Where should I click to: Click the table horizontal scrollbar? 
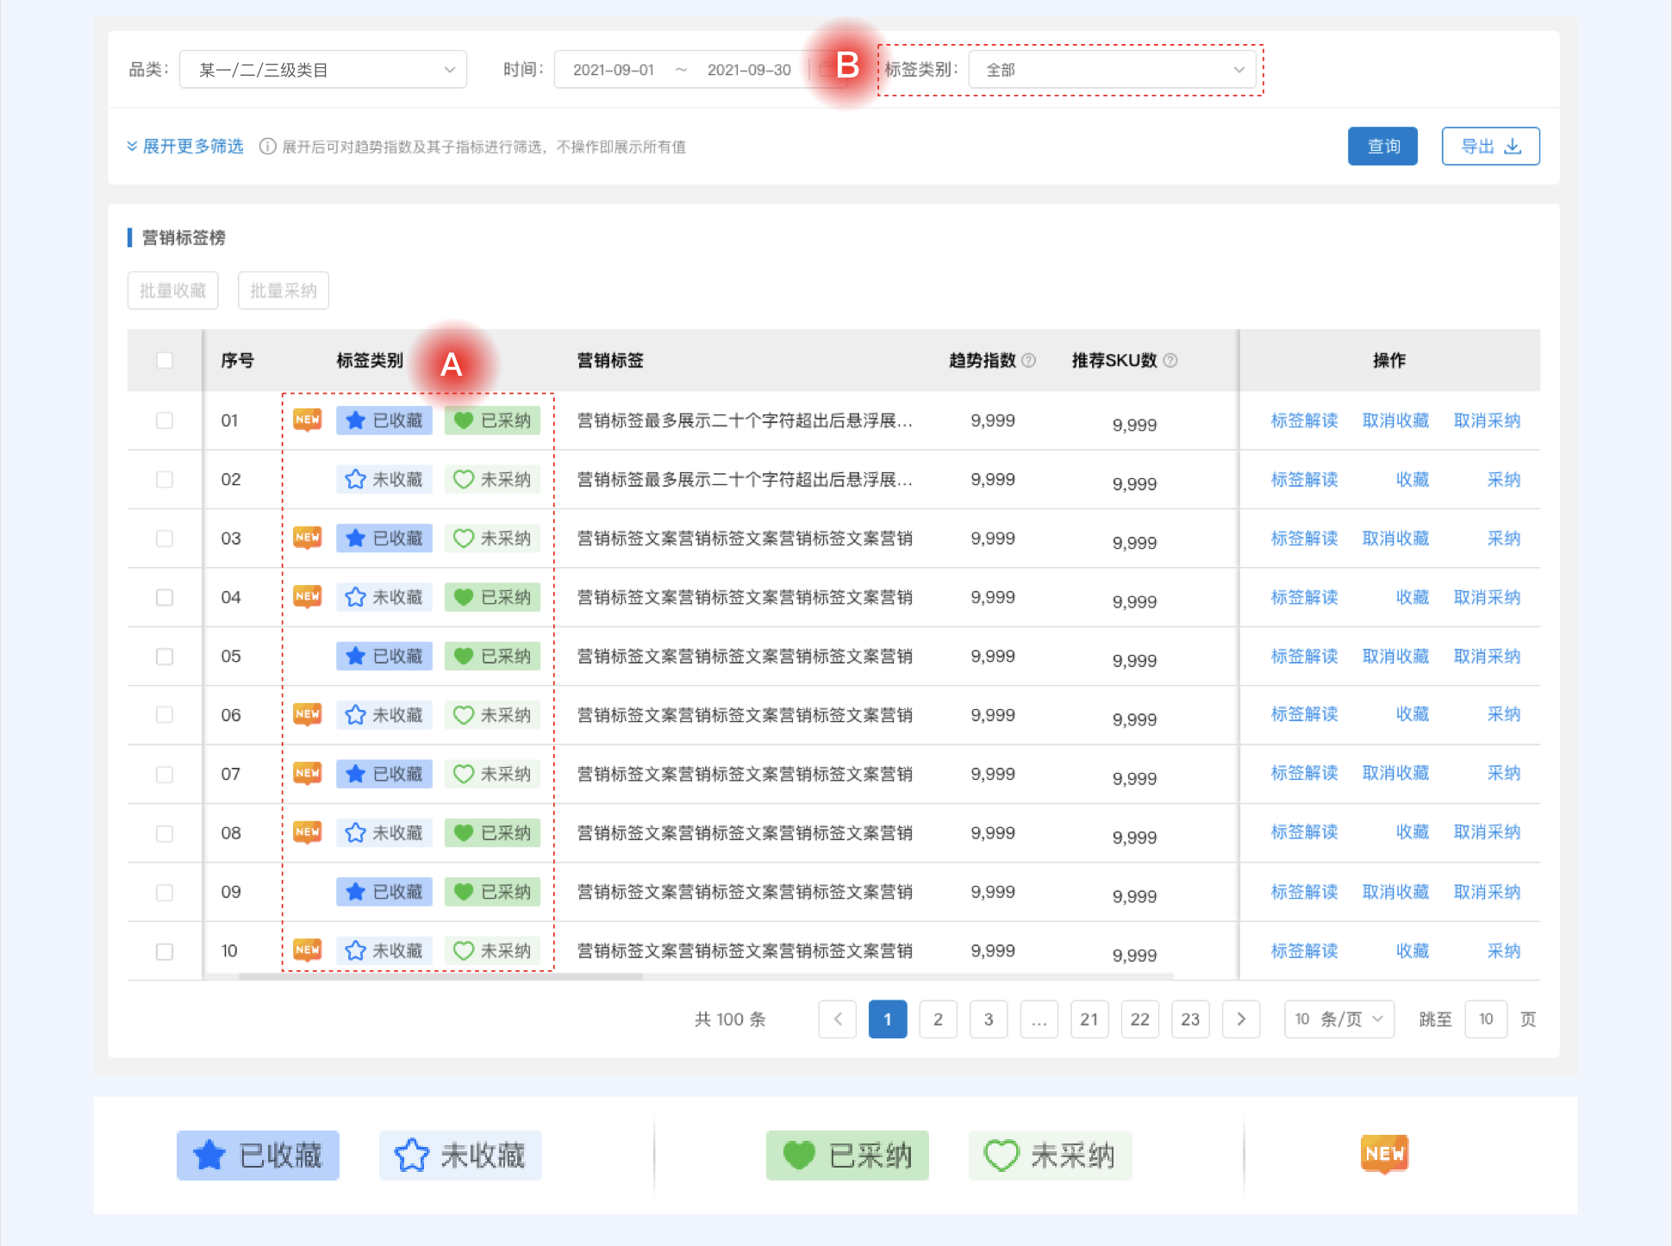441,976
